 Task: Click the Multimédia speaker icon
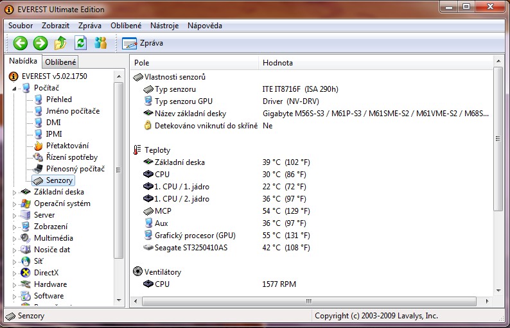click(26, 238)
